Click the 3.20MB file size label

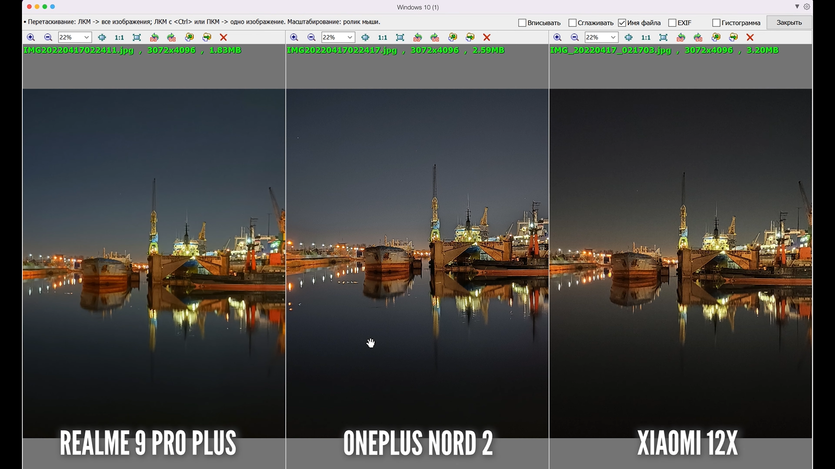[x=762, y=51]
